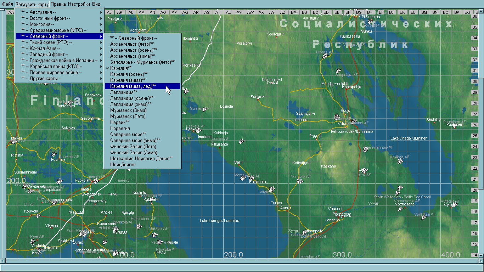The width and height of the screenshot is (484, 272).
Task: Load the Карелия (зима, лед) map
Action: click(142, 86)
